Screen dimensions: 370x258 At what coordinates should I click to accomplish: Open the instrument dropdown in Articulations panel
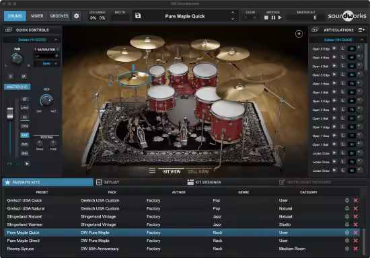pos(338,40)
